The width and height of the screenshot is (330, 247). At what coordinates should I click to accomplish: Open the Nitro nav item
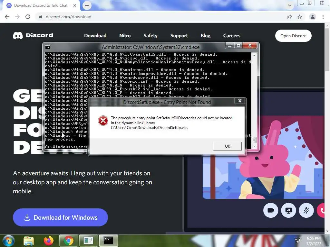pyautogui.click(x=125, y=36)
